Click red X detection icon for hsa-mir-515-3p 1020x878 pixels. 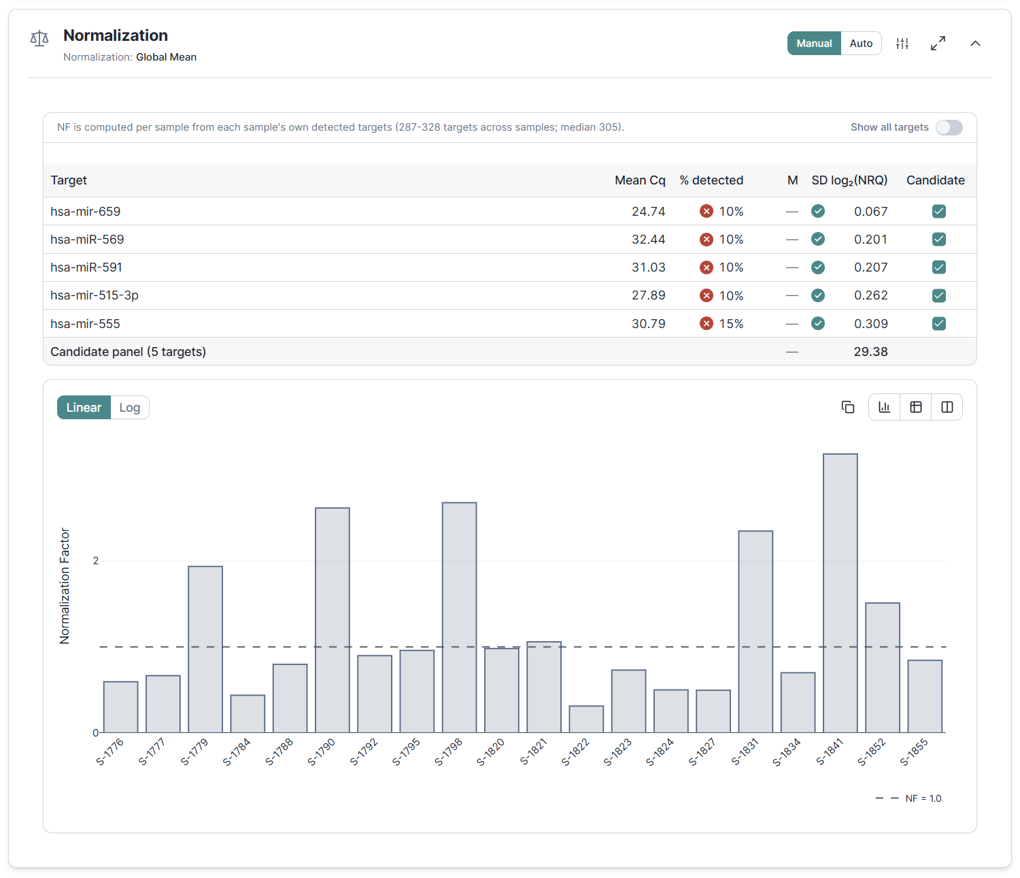pos(707,295)
